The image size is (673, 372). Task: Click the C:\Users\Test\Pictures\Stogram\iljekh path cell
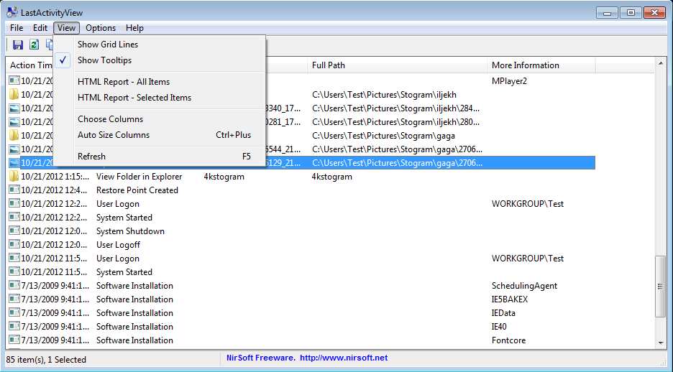384,95
